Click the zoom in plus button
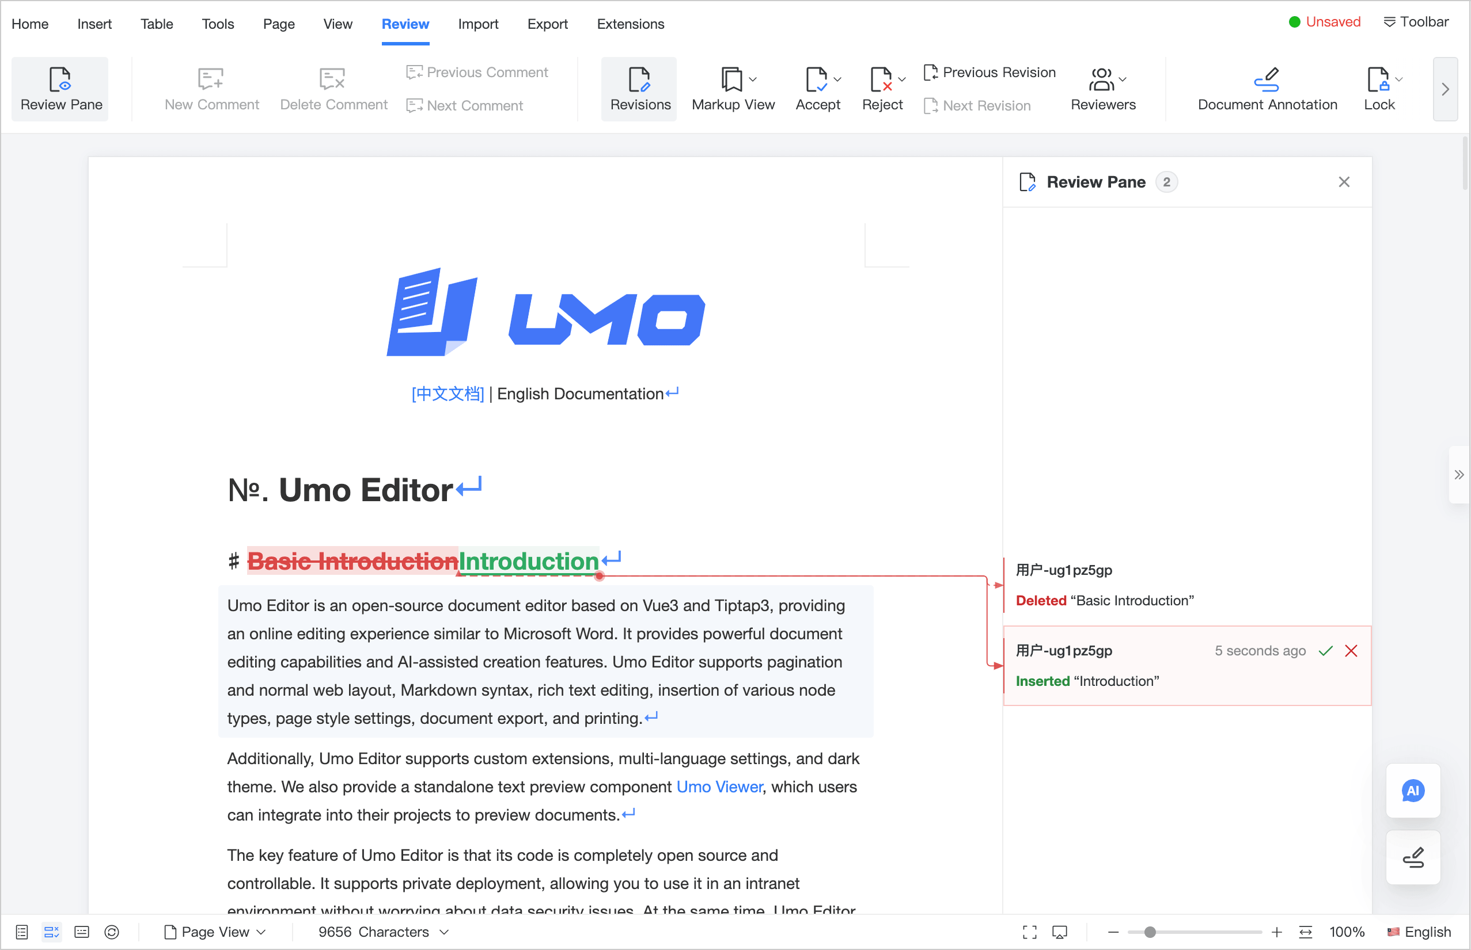 click(x=1276, y=932)
